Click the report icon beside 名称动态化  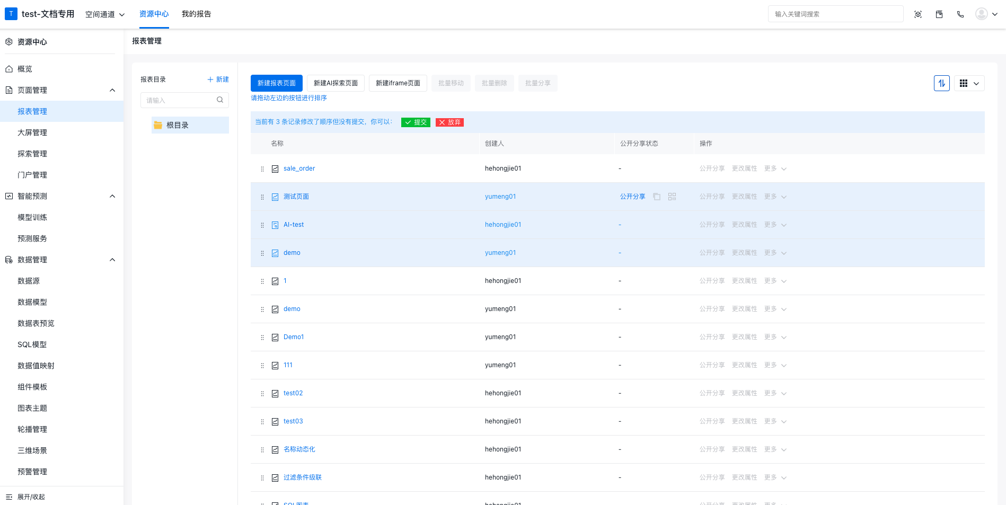pos(275,450)
